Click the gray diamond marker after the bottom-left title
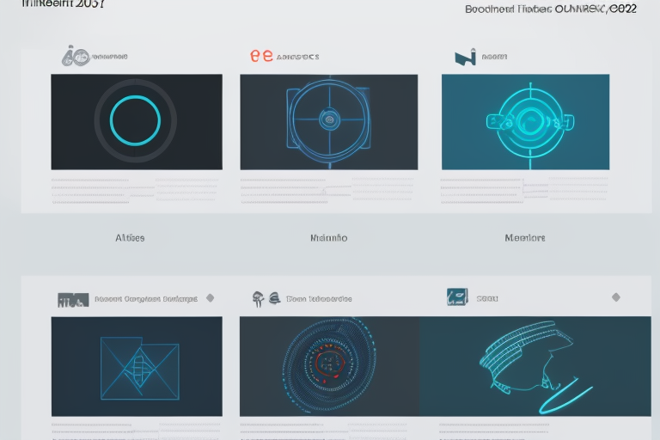 210,298
